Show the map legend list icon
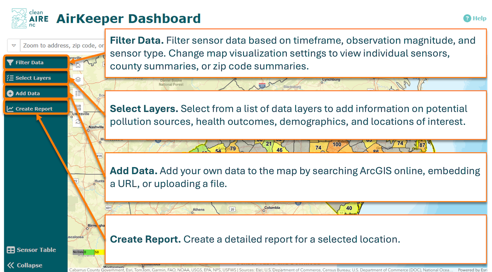The image size is (492, 272). 78,93
